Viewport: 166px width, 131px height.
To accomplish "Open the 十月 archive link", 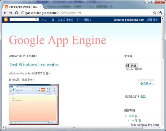I will pos(134,121).
